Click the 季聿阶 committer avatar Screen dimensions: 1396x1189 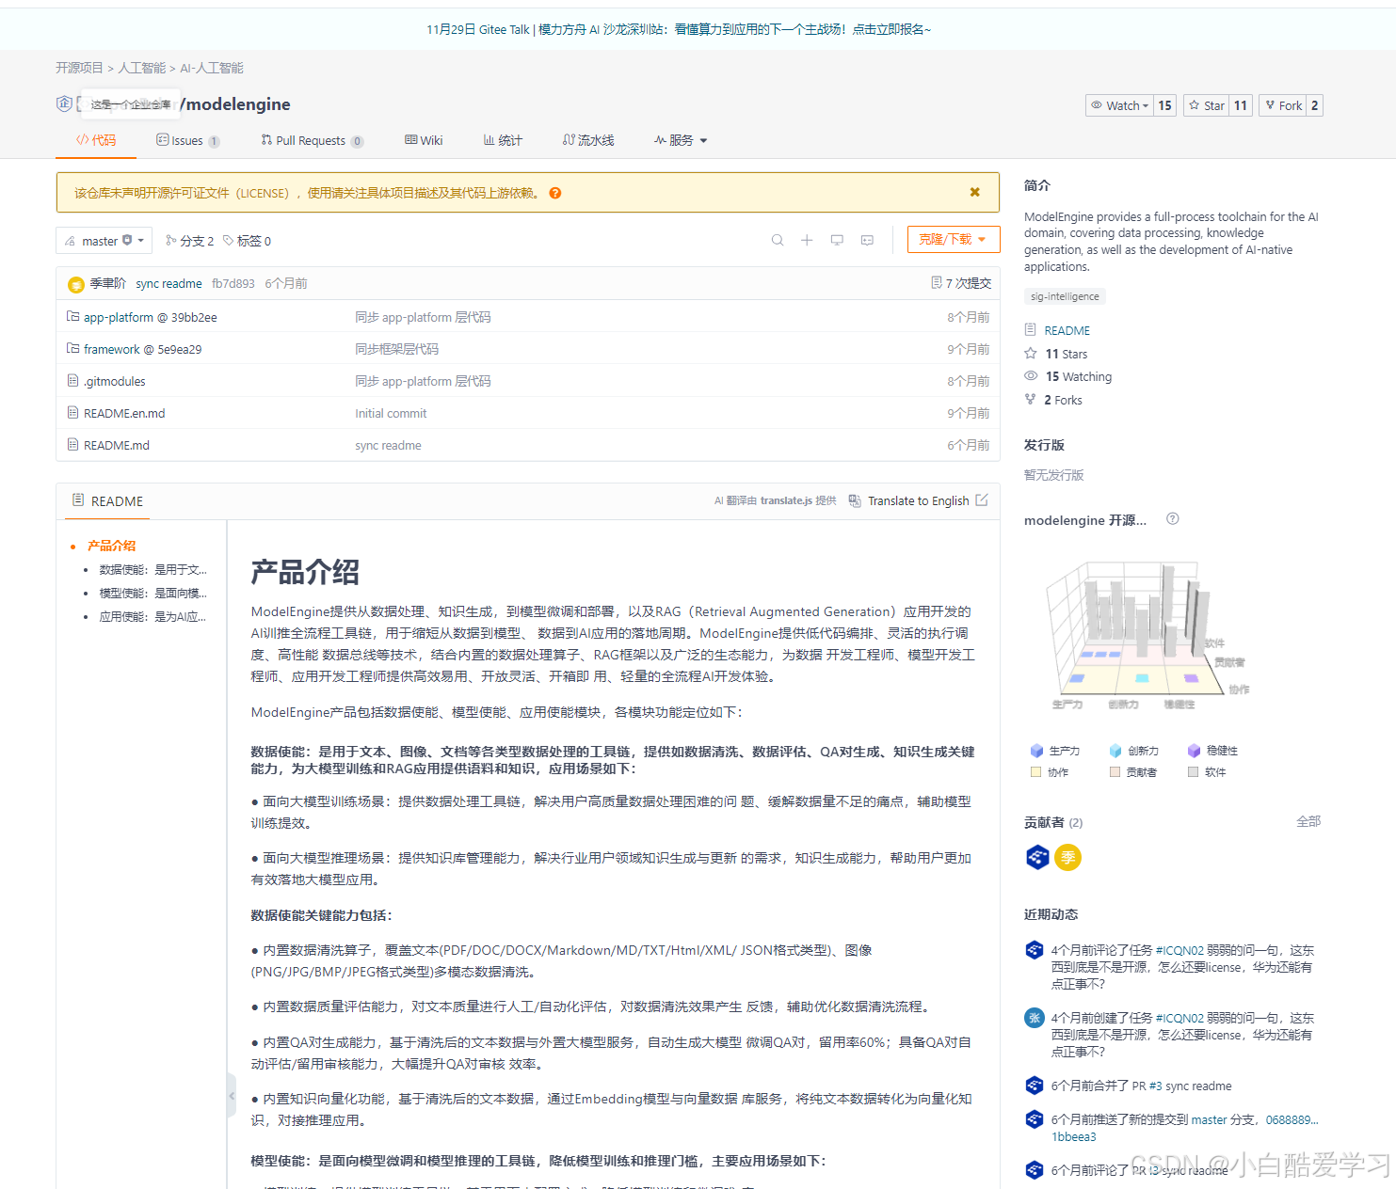click(76, 284)
